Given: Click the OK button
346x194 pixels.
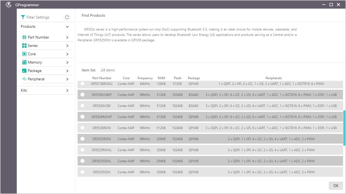Looking at the screenshot, I should click(336, 185).
